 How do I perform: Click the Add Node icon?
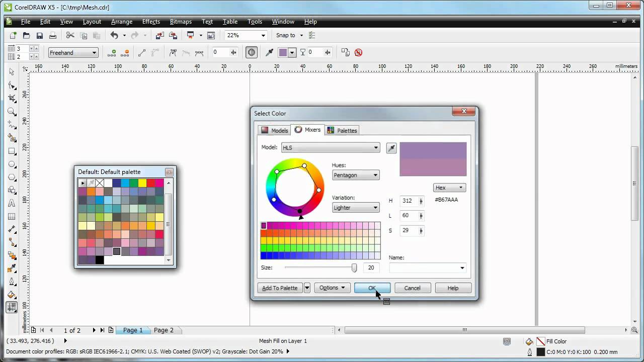[112, 52]
